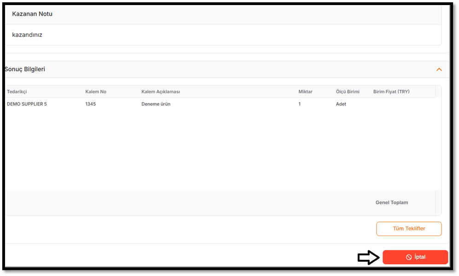Select the DEMO SUPPLIER 5 cell

pyautogui.click(x=27, y=104)
